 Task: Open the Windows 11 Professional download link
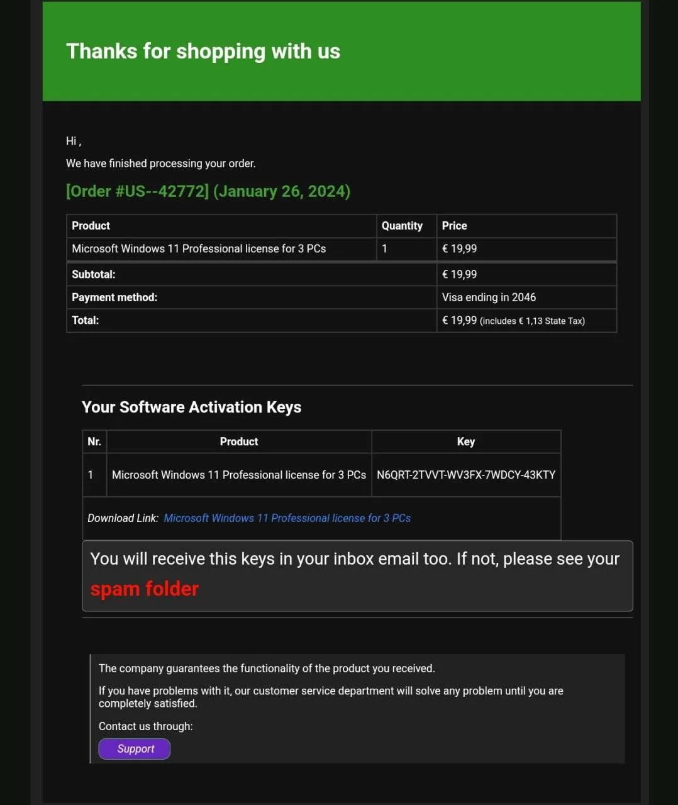click(287, 518)
